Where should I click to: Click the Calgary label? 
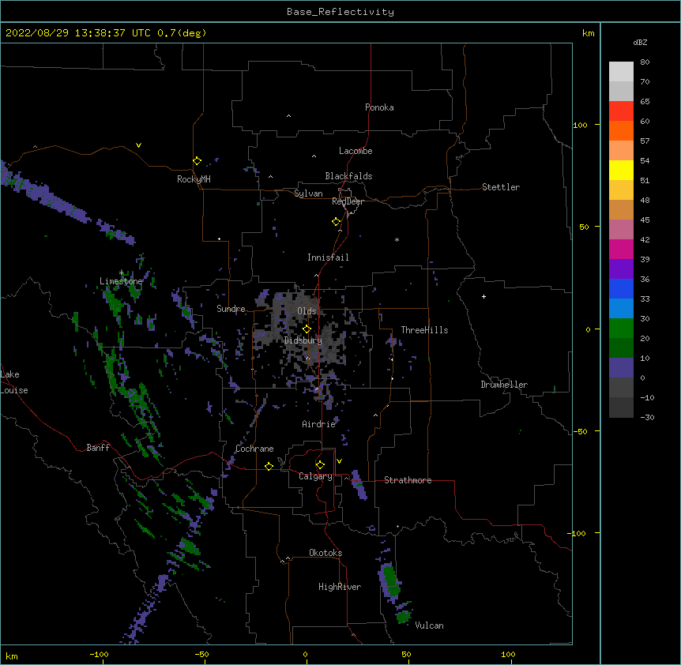315,476
